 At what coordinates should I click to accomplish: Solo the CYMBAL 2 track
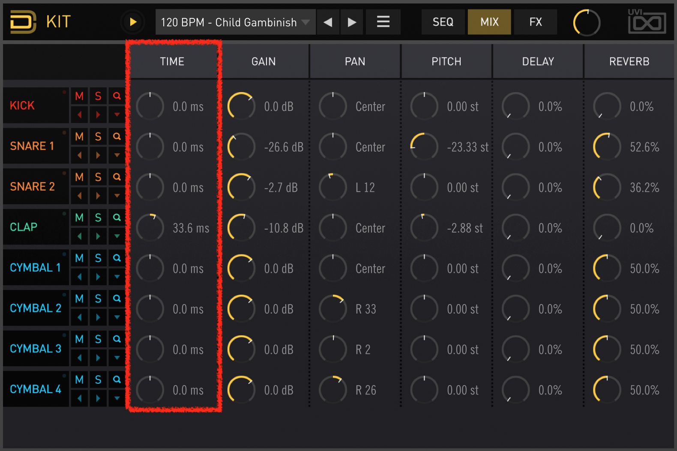[98, 299]
